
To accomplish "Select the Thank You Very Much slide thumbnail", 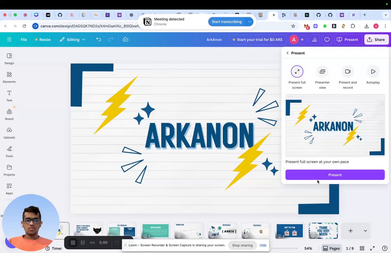I will click(323, 231).
